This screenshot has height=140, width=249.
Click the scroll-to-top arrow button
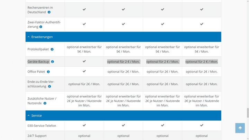point(240,128)
